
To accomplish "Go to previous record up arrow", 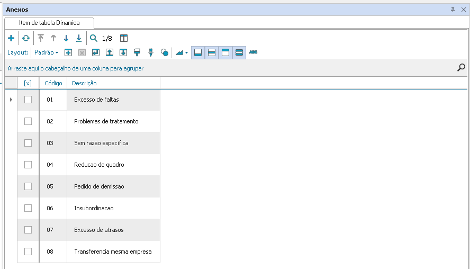I will point(53,38).
